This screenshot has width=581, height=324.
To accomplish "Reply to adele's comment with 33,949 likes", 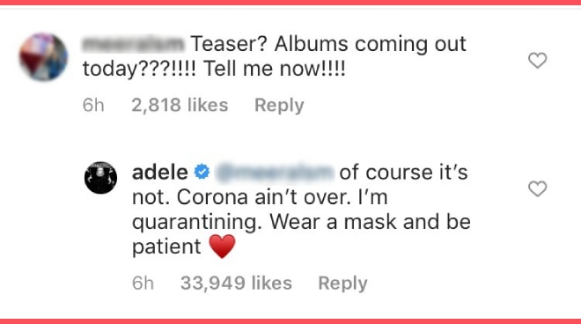I will (342, 283).
